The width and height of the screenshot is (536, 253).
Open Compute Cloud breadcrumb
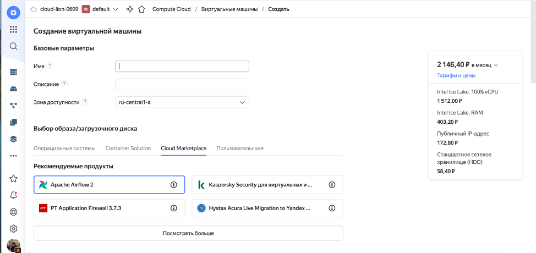(x=172, y=9)
